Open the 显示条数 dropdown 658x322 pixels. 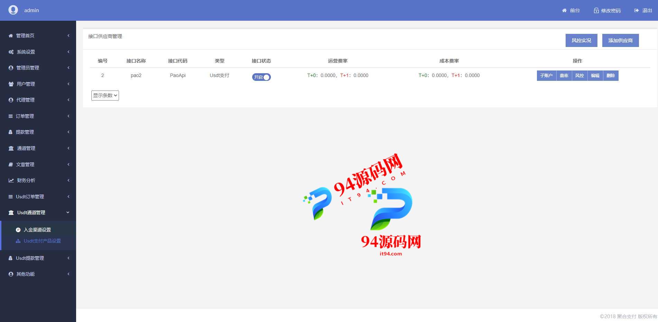tap(105, 95)
